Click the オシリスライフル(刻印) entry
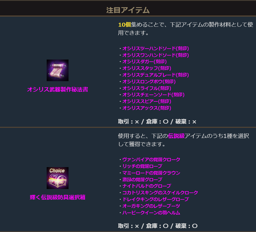 click(x=147, y=88)
